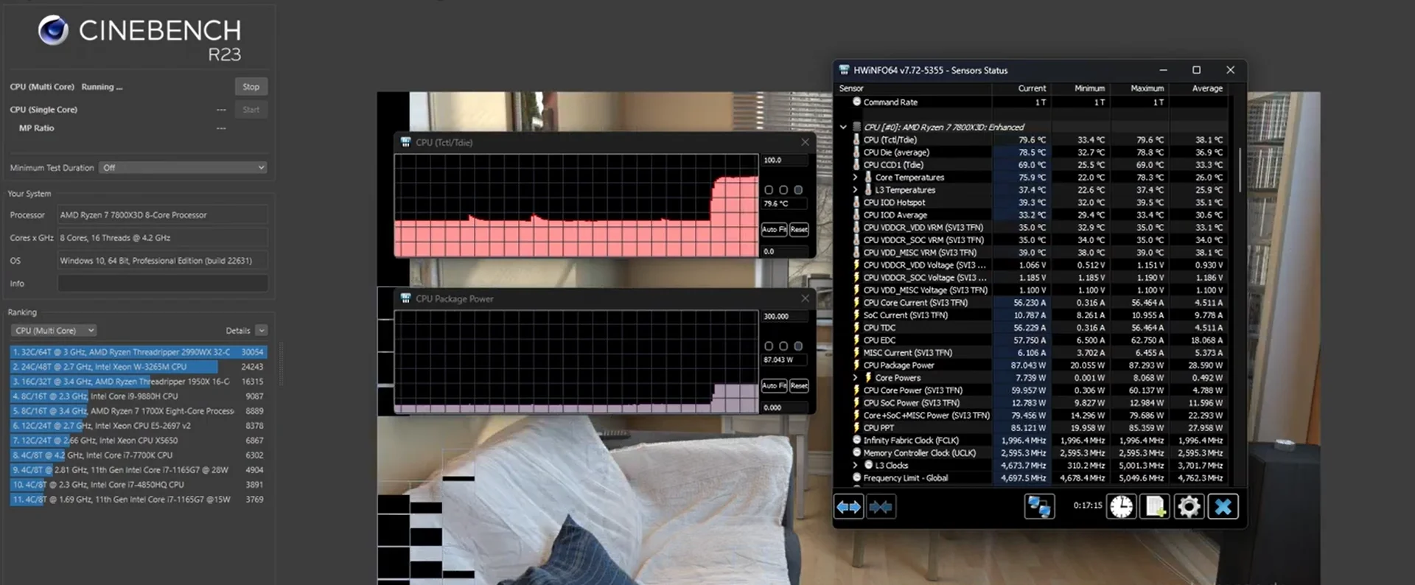Click the clock icon beside Infinity Fabric Clock

pyautogui.click(x=856, y=441)
